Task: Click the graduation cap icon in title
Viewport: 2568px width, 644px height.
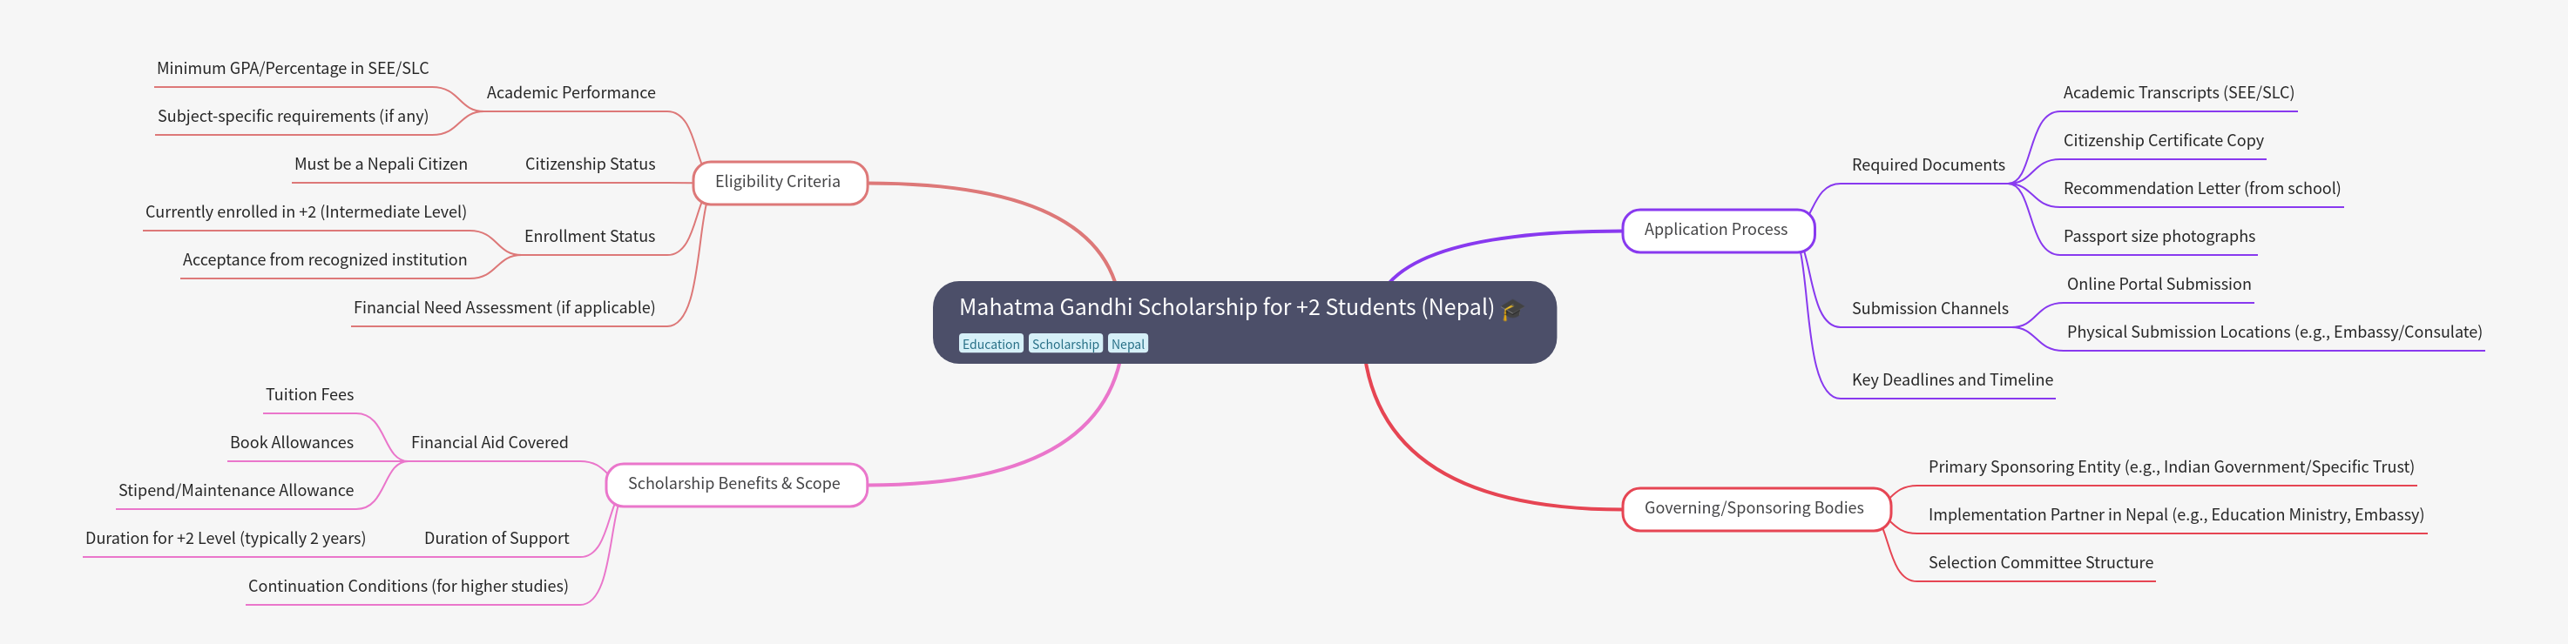Action: (x=1511, y=310)
